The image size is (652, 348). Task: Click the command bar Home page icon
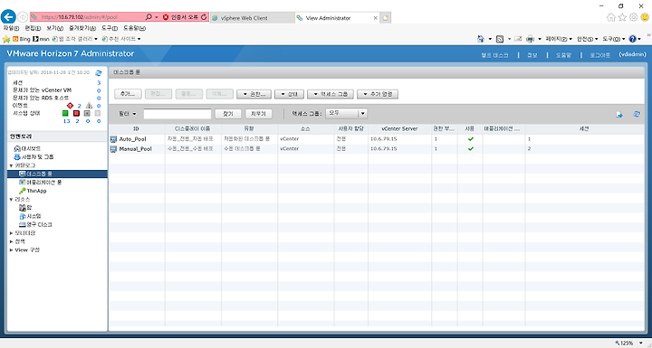click(481, 39)
